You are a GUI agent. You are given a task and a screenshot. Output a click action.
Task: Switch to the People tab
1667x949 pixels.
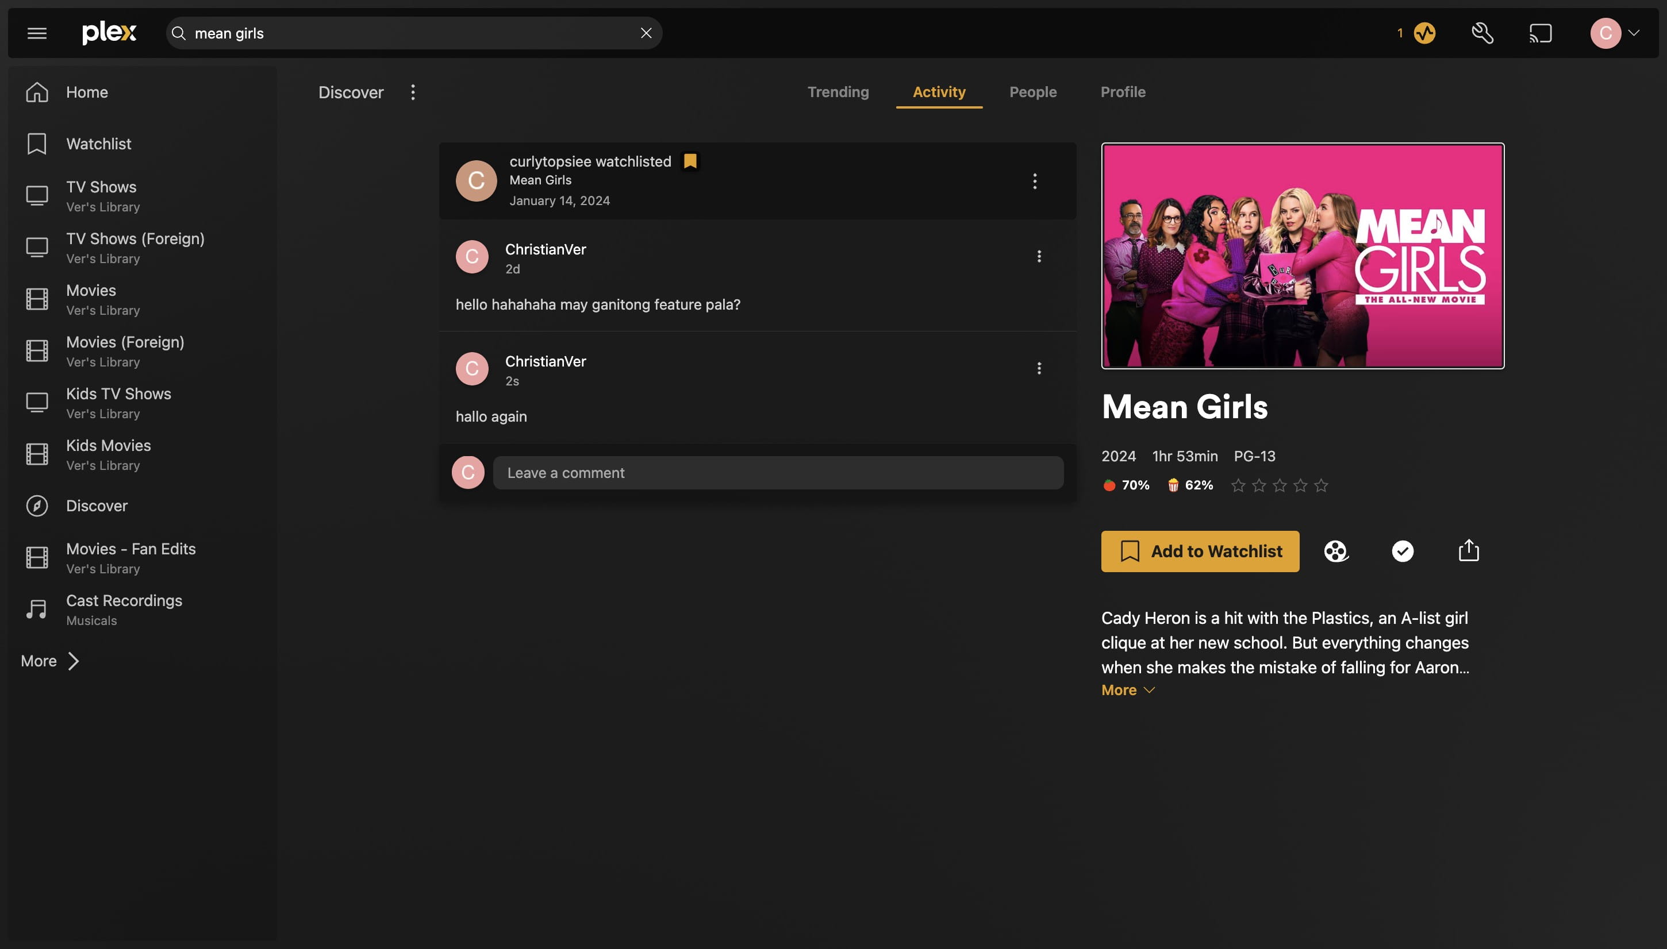(1033, 92)
